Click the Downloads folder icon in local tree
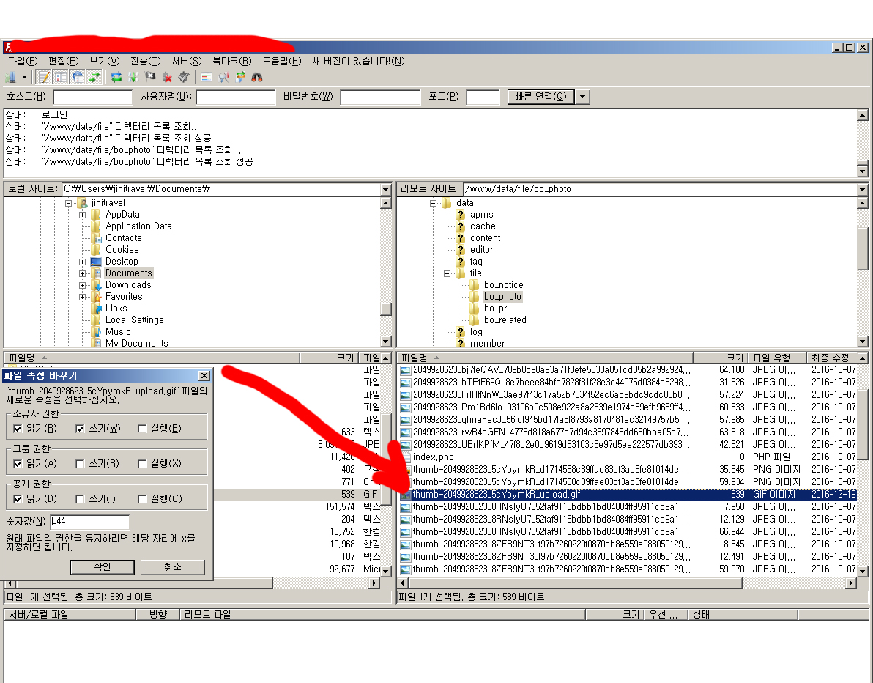This screenshot has width=873, height=683. pos(96,284)
